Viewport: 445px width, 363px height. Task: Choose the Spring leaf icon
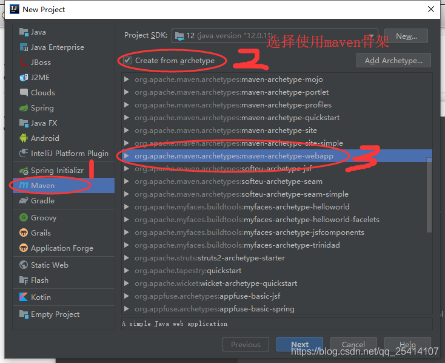(24, 108)
